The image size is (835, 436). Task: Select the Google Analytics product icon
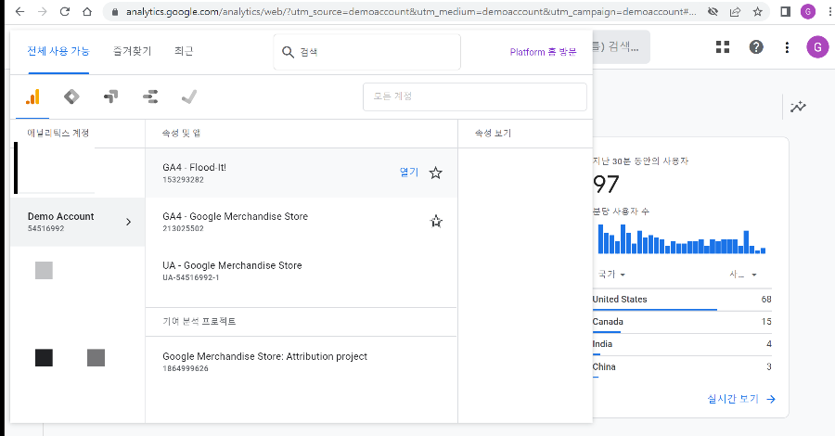[x=32, y=96]
